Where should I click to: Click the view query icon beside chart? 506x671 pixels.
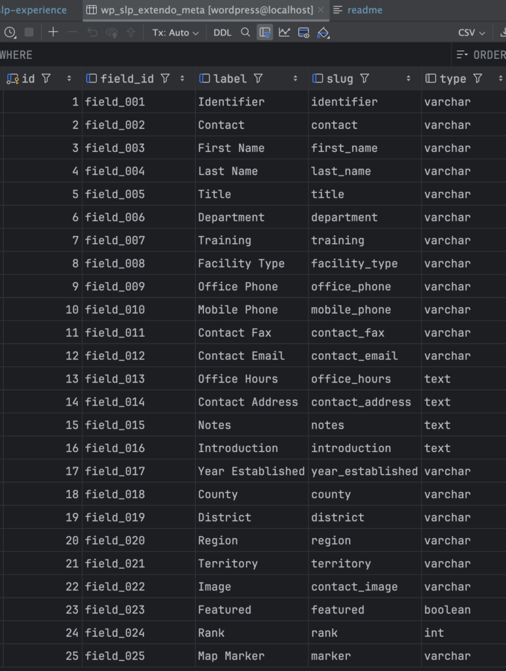pos(303,32)
